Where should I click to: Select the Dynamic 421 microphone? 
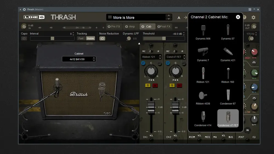coord(228,54)
